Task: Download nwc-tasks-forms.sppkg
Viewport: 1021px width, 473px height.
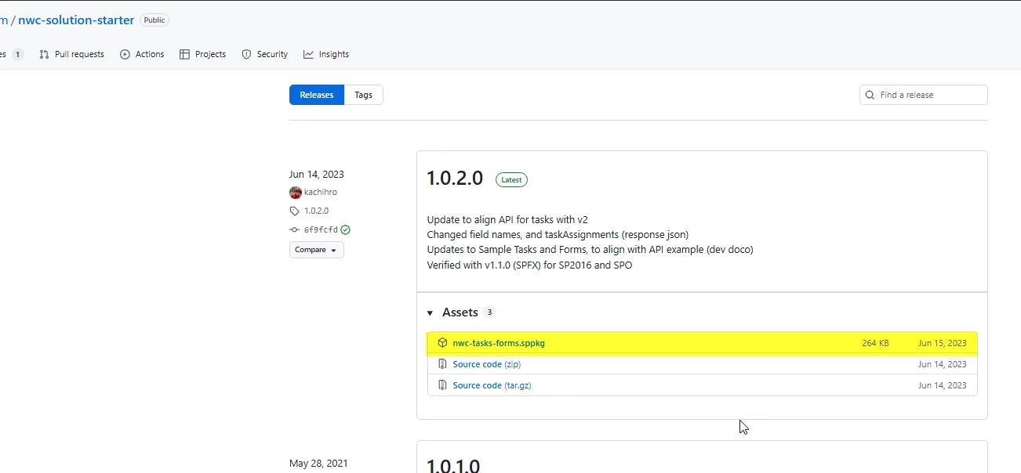Action: coord(499,343)
